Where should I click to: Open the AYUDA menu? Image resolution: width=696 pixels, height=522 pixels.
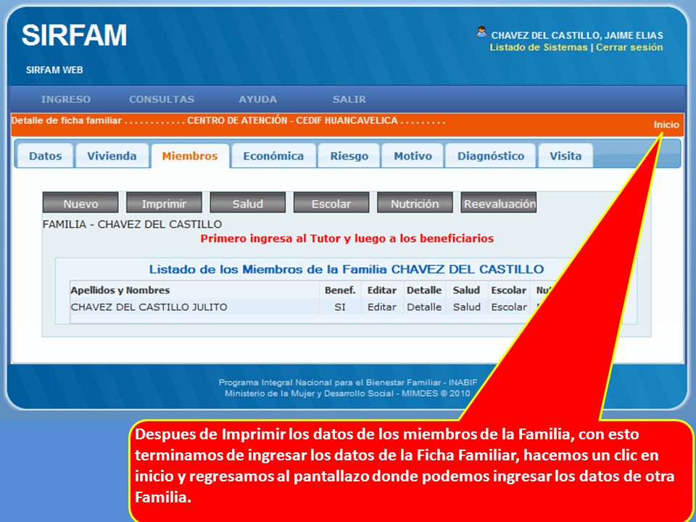[x=257, y=99]
